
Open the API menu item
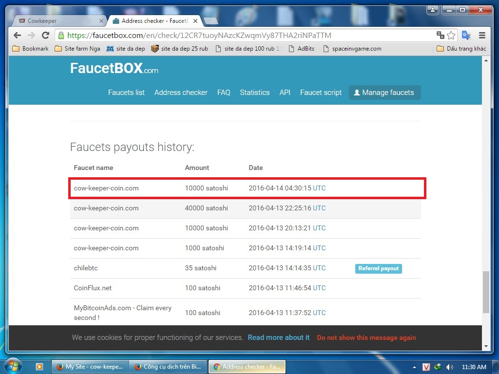coord(285,93)
